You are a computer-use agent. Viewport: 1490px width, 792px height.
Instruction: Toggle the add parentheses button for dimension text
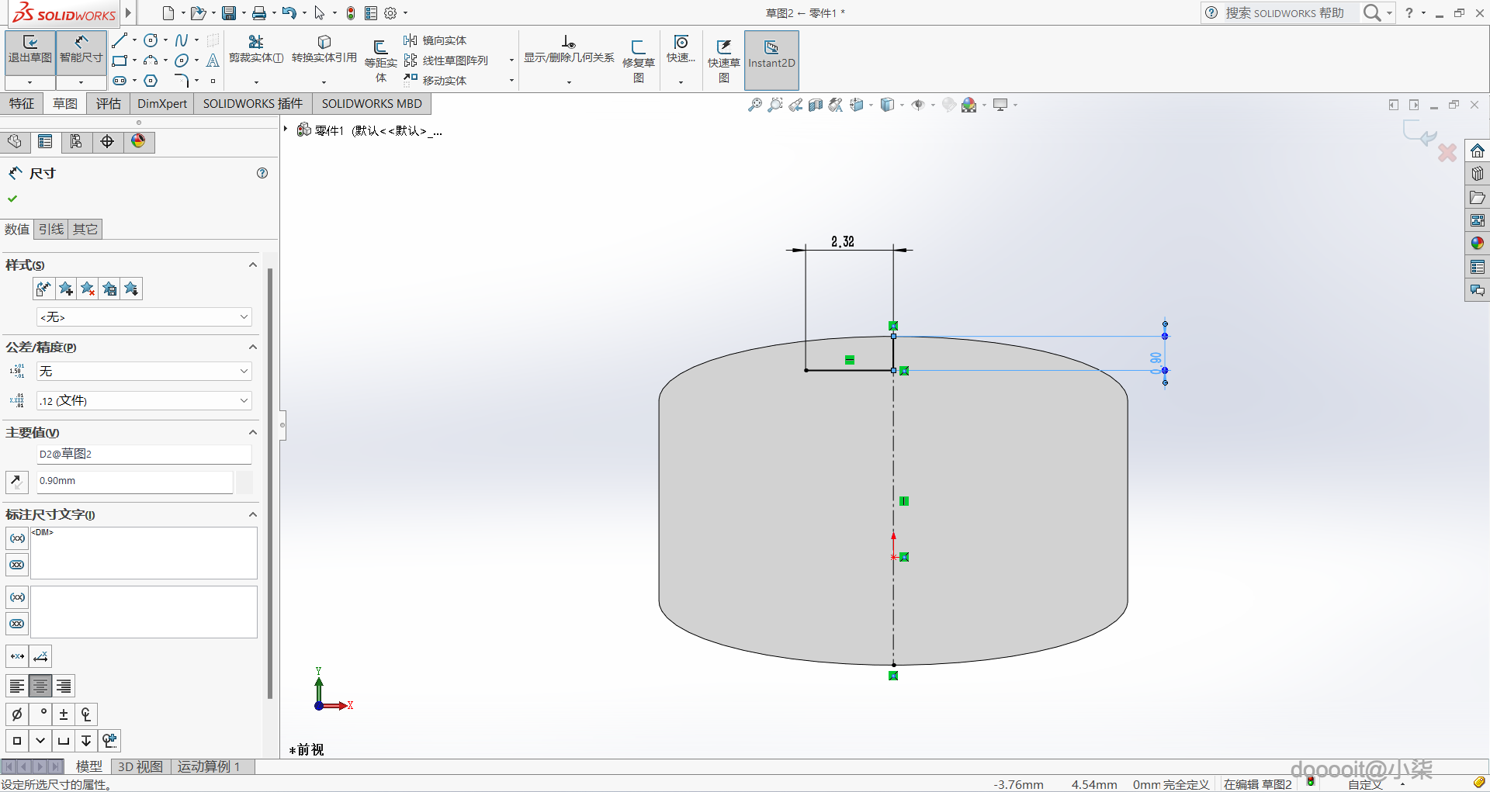17,538
